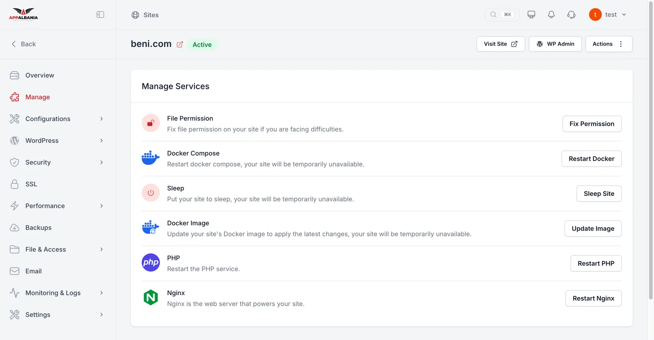The height and width of the screenshot is (340, 654).
Task: Open the search box in header
Action: (502, 15)
